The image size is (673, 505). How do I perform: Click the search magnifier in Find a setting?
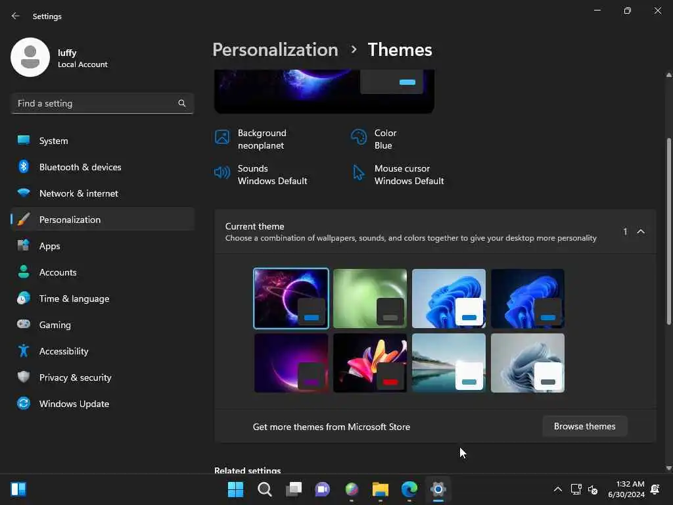[x=182, y=103]
